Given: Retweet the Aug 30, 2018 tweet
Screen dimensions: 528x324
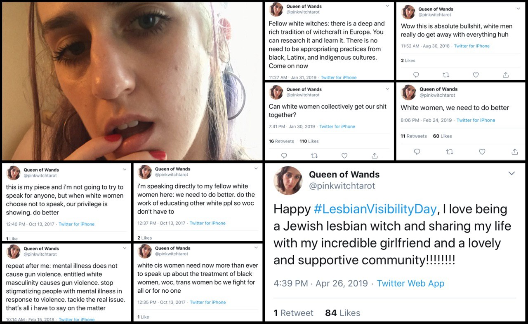Looking at the screenshot, I should [x=445, y=75].
